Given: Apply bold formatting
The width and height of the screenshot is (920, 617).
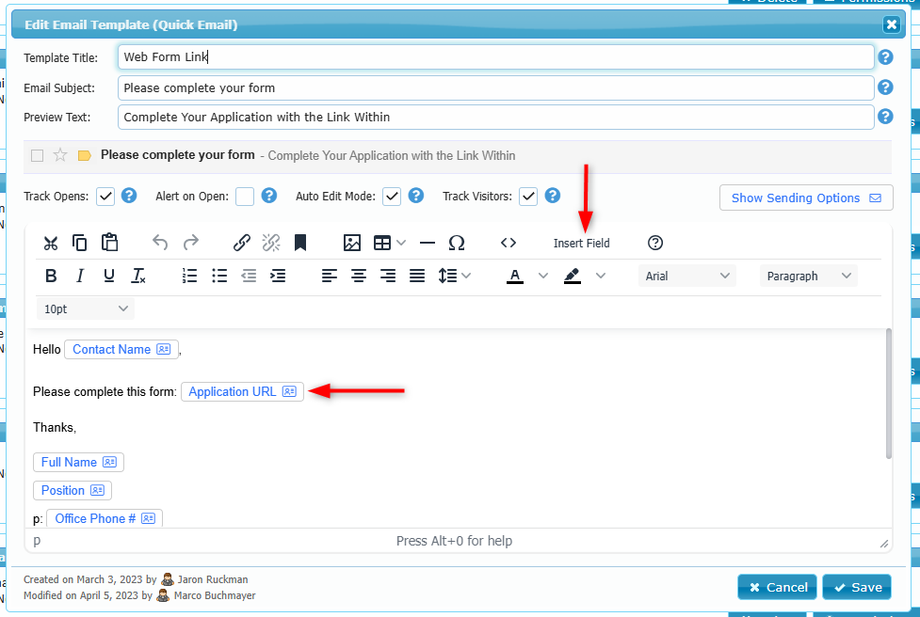Looking at the screenshot, I should point(51,276).
